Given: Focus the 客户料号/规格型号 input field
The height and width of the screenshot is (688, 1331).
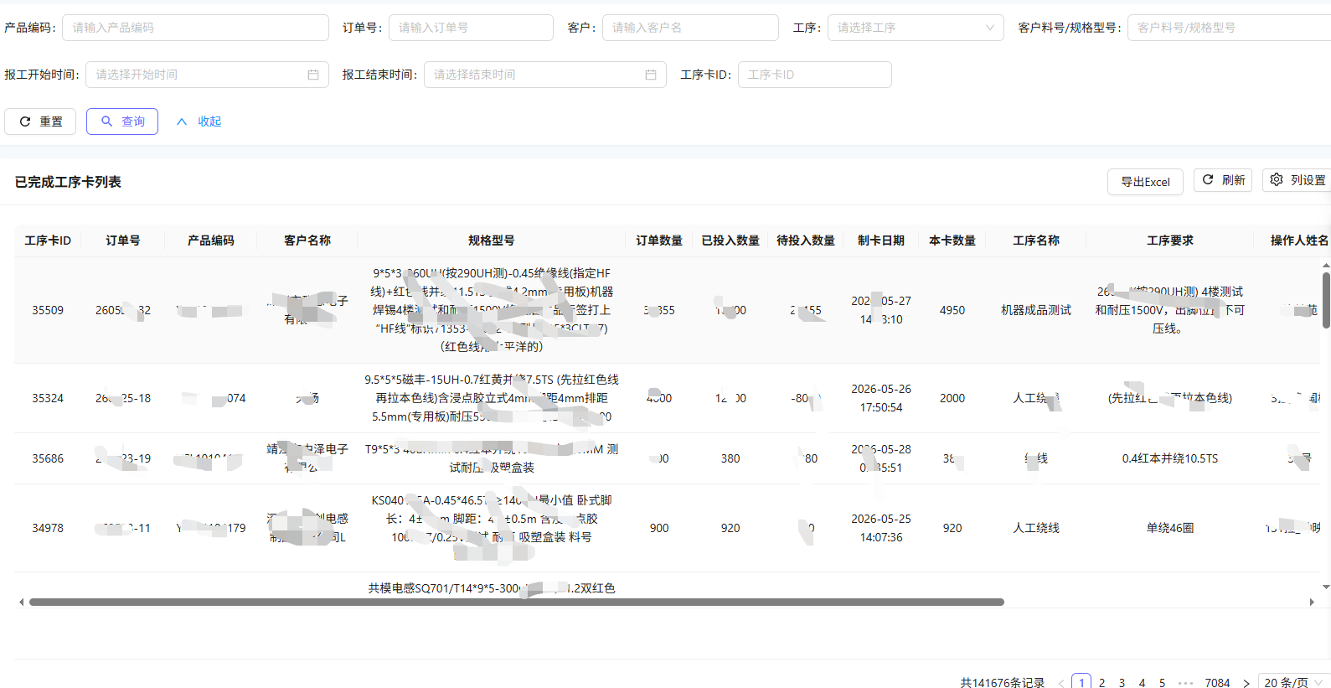Looking at the screenshot, I should point(1229,28).
